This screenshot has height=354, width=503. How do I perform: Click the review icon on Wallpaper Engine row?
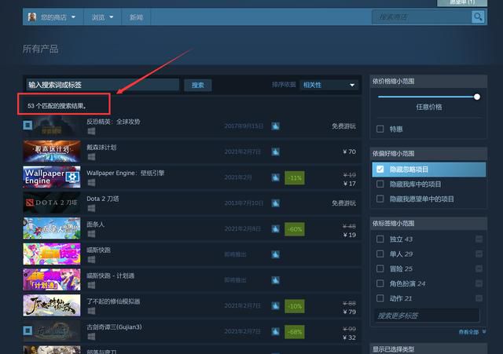click(275, 177)
